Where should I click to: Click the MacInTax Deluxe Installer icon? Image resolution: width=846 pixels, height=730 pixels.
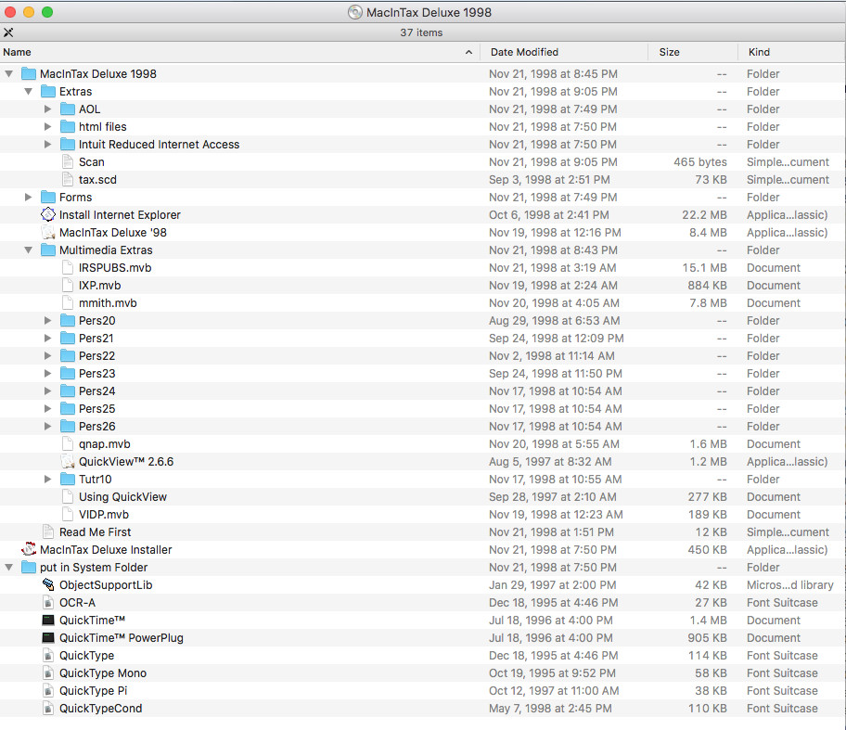29,550
